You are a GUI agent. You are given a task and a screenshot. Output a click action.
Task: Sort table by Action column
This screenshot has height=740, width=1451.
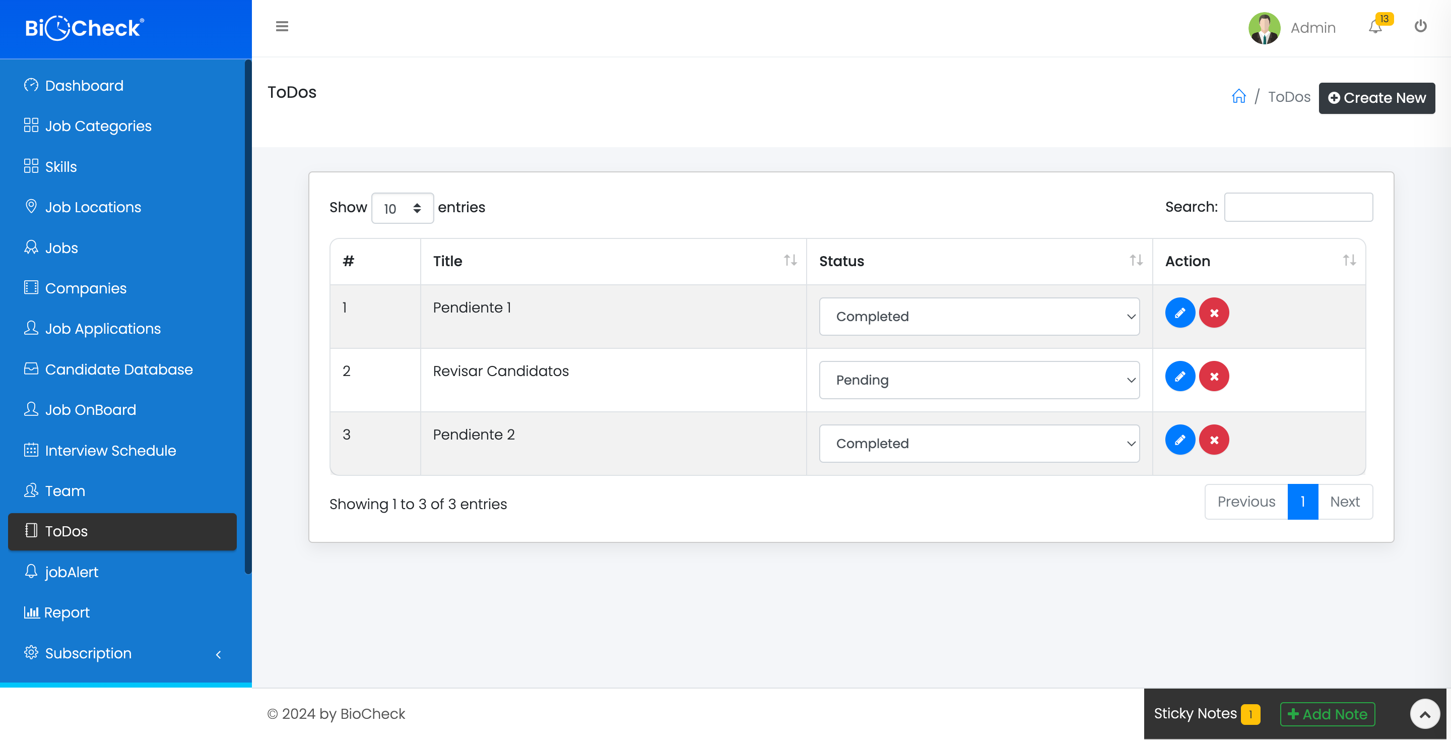tap(1259, 261)
